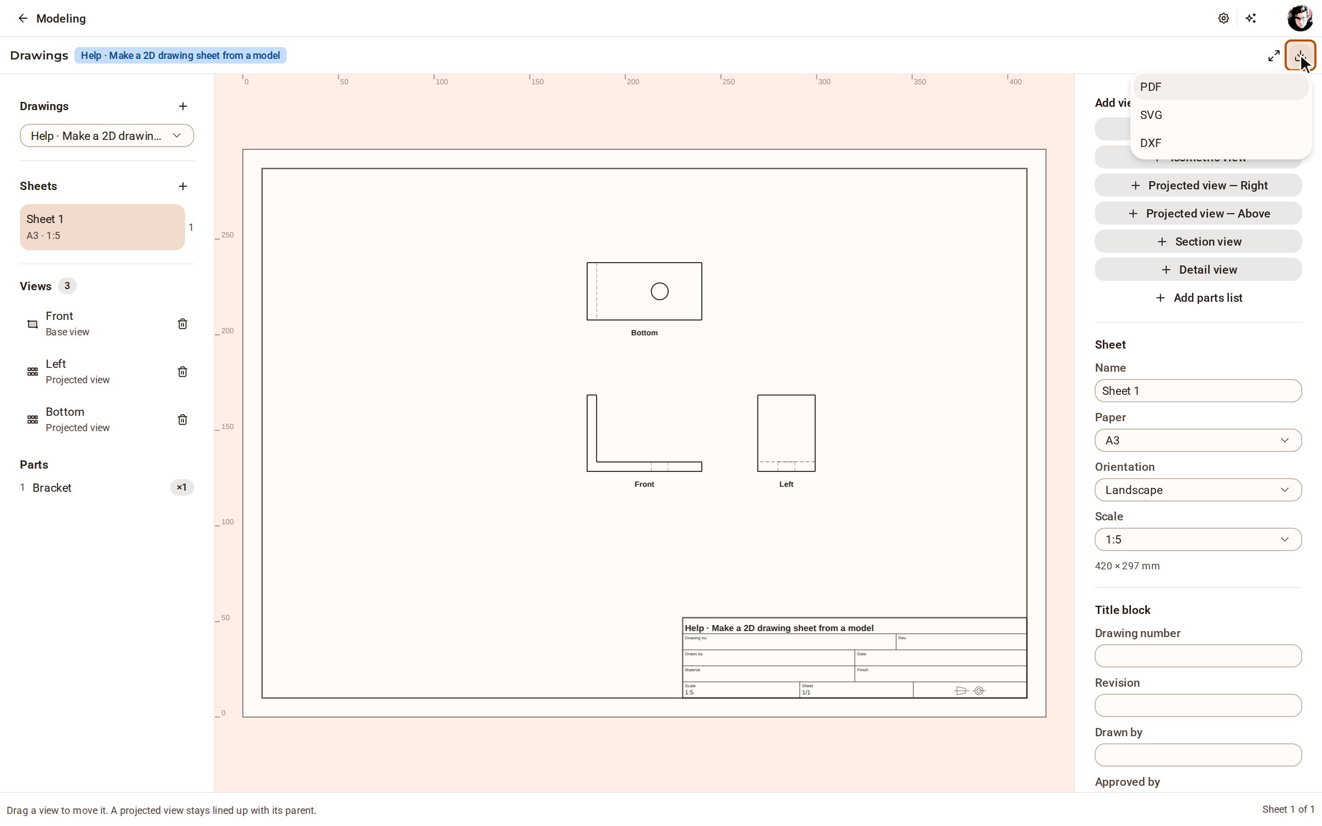
Task: Click the 'Sheet 1 of 1' status text
Action: click(x=1288, y=809)
